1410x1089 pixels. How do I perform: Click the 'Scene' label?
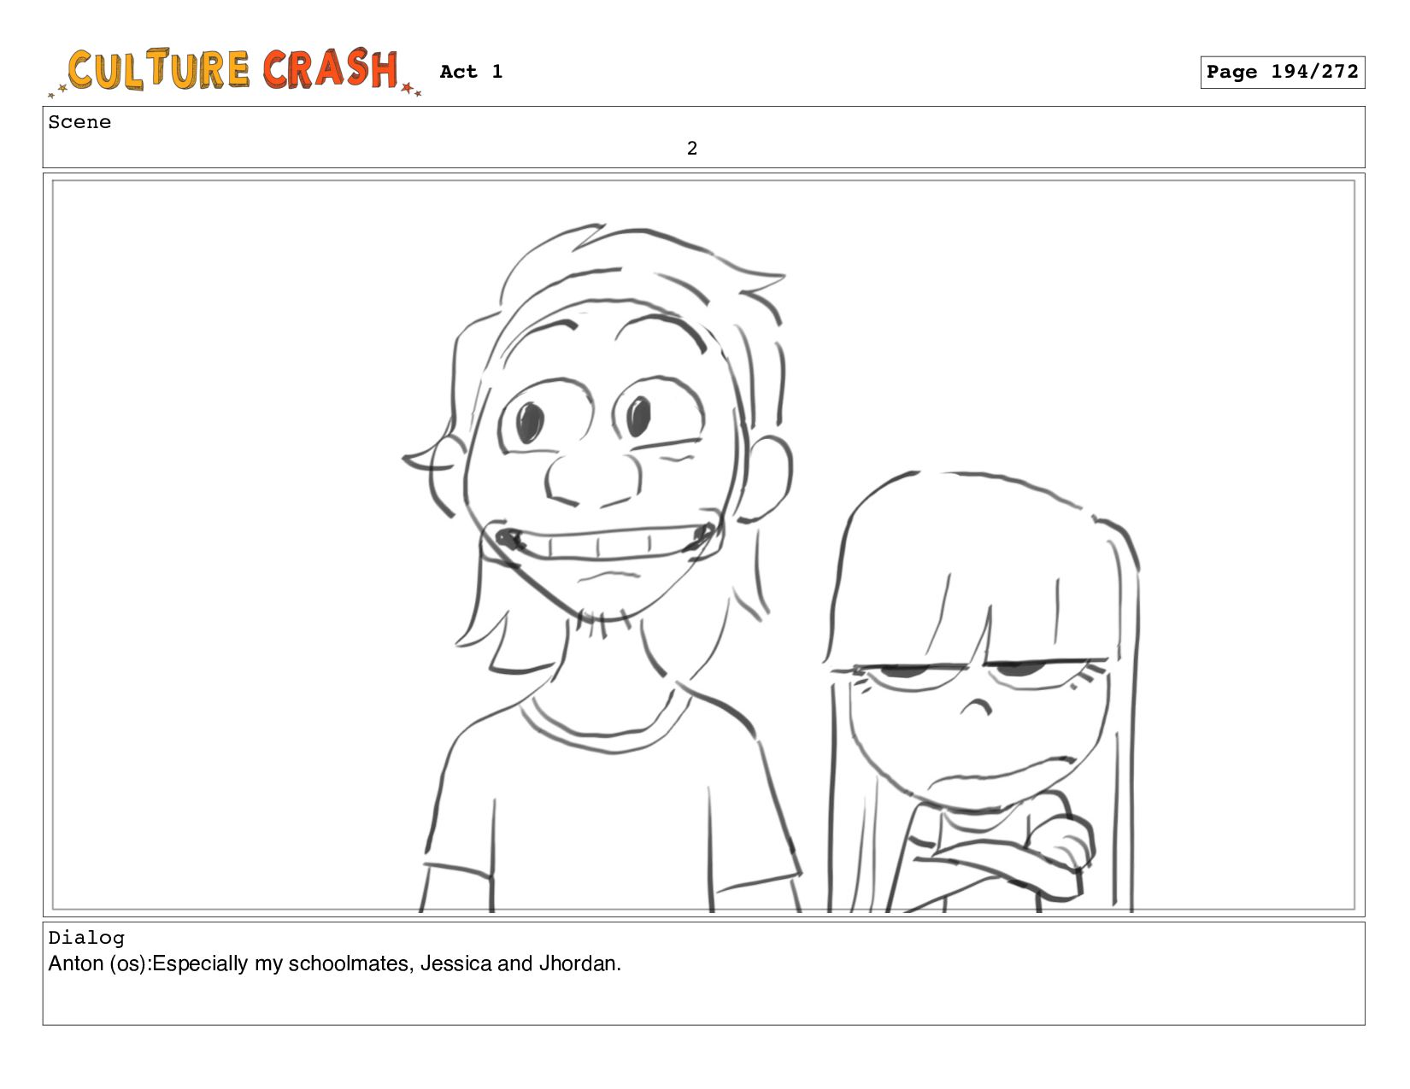pos(79,122)
